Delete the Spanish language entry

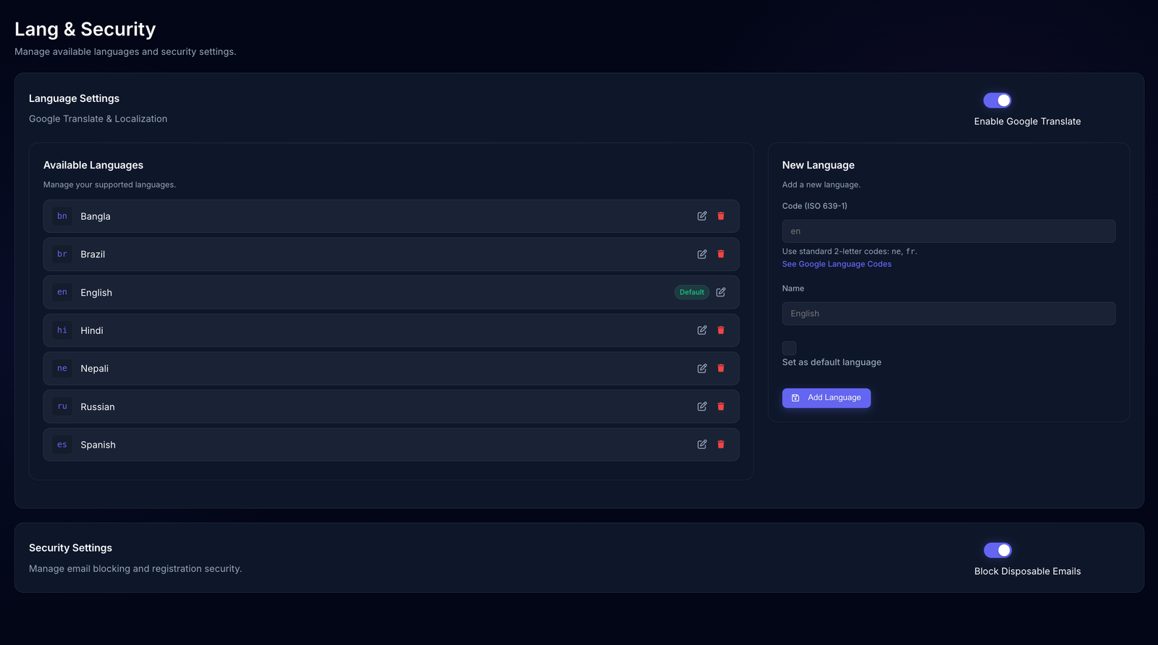coord(721,445)
